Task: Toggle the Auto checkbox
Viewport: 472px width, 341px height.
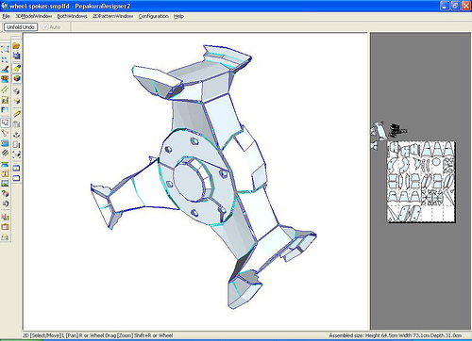Action: (45, 27)
